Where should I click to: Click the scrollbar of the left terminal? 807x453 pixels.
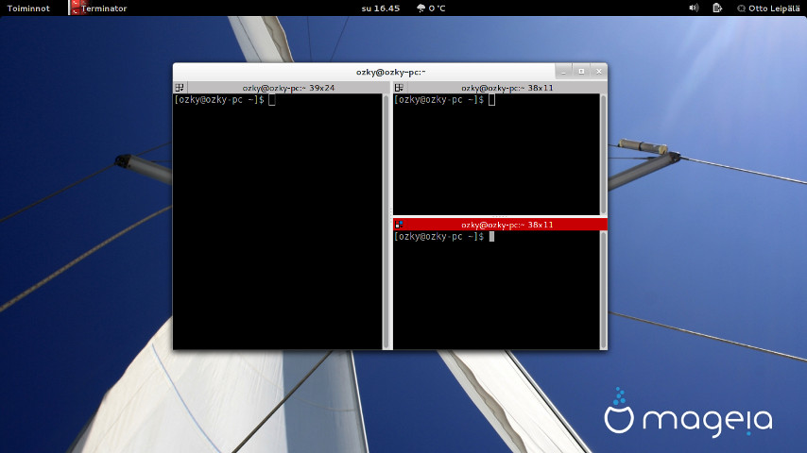tap(386, 222)
